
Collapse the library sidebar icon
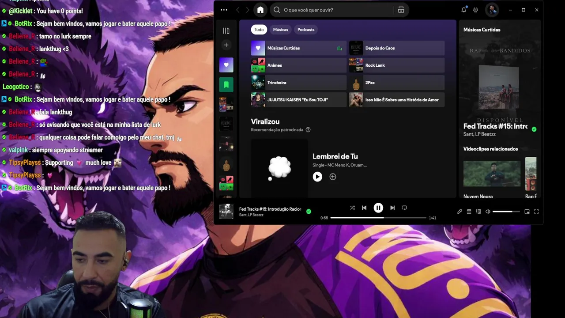click(x=226, y=31)
